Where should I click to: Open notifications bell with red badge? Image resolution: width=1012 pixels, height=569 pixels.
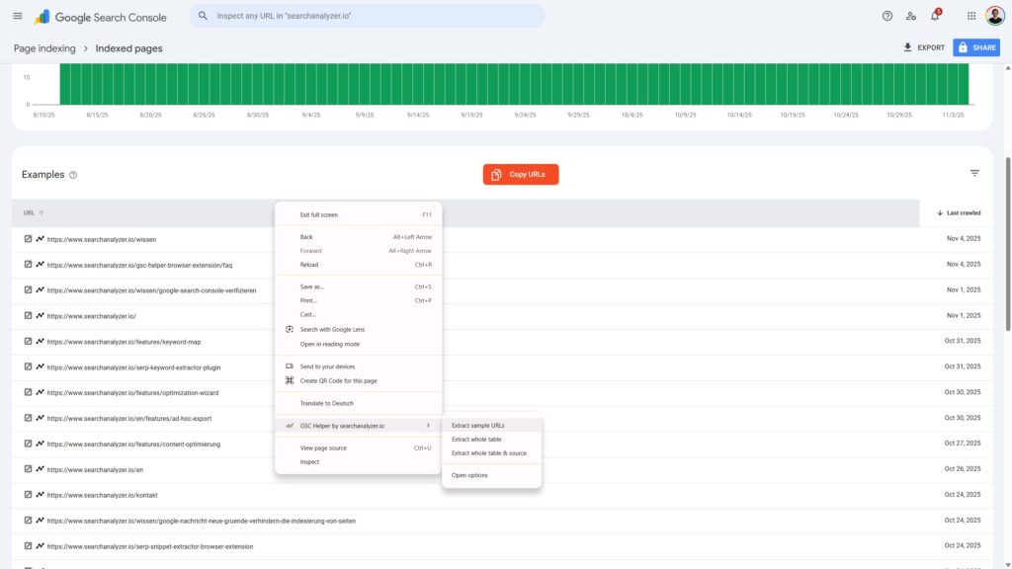click(935, 16)
